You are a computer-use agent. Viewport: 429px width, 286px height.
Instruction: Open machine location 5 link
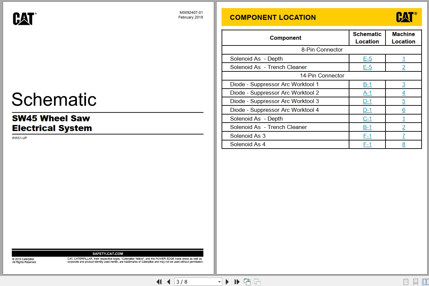click(x=404, y=101)
